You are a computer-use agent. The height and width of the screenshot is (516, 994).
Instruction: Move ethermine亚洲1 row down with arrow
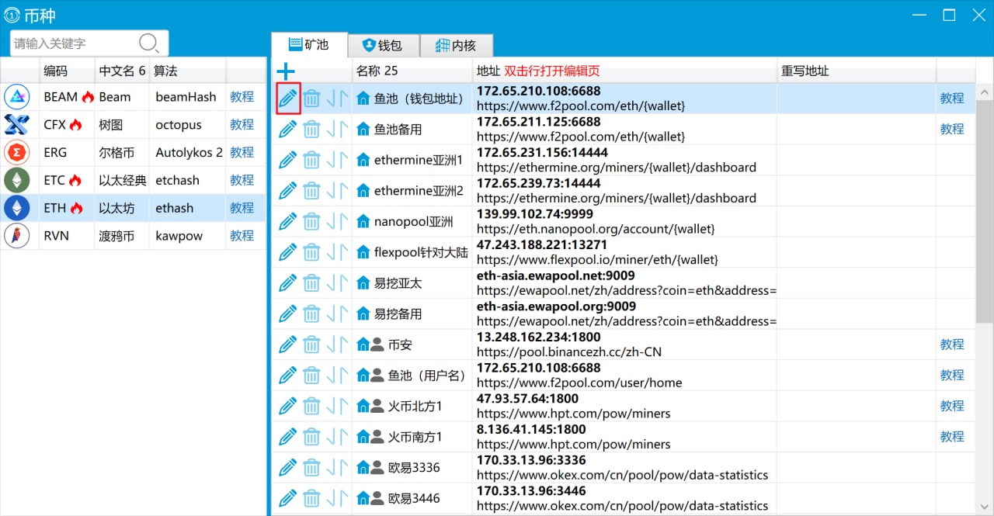(x=331, y=161)
